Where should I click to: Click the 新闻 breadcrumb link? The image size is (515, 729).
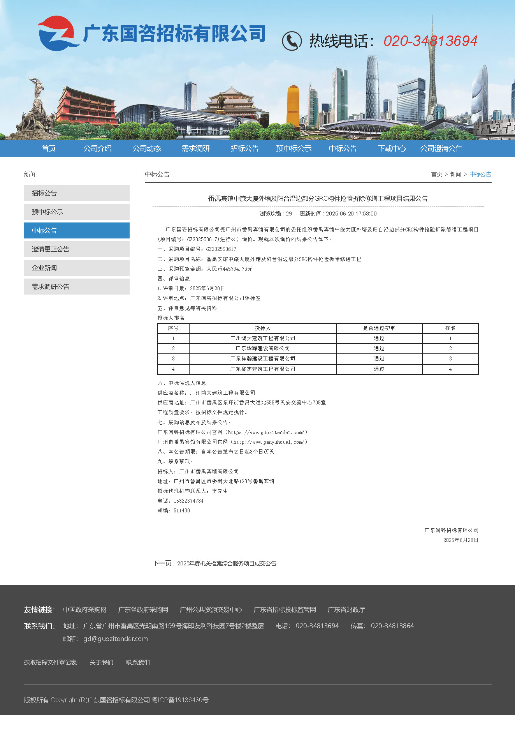point(455,174)
